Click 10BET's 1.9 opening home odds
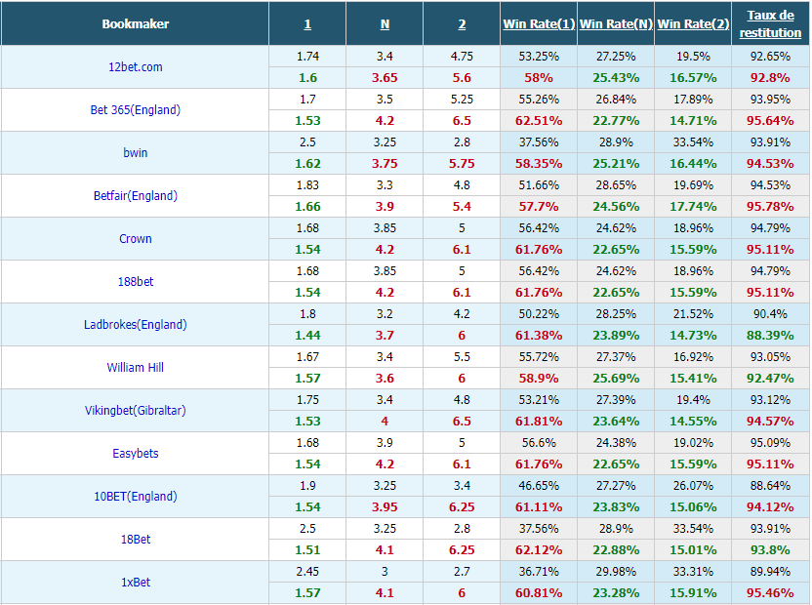The height and width of the screenshot is (605, 812). click(307, 486)
